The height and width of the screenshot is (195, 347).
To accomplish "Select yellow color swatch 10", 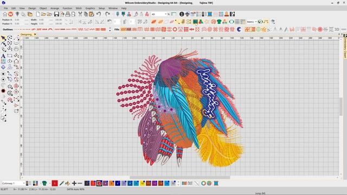I will click(142, 183).
